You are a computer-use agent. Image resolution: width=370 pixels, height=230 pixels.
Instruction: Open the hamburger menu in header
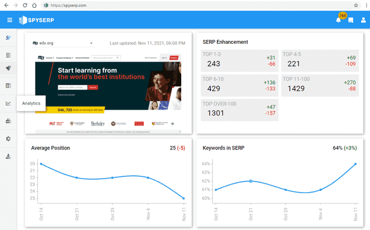pyautogui.click(x=10, y=20)
